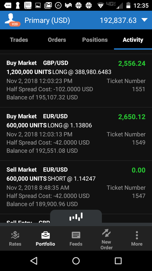Select the Activity tab
The image size is (152, 271).
pyautogui.click(x=133, y=40)
